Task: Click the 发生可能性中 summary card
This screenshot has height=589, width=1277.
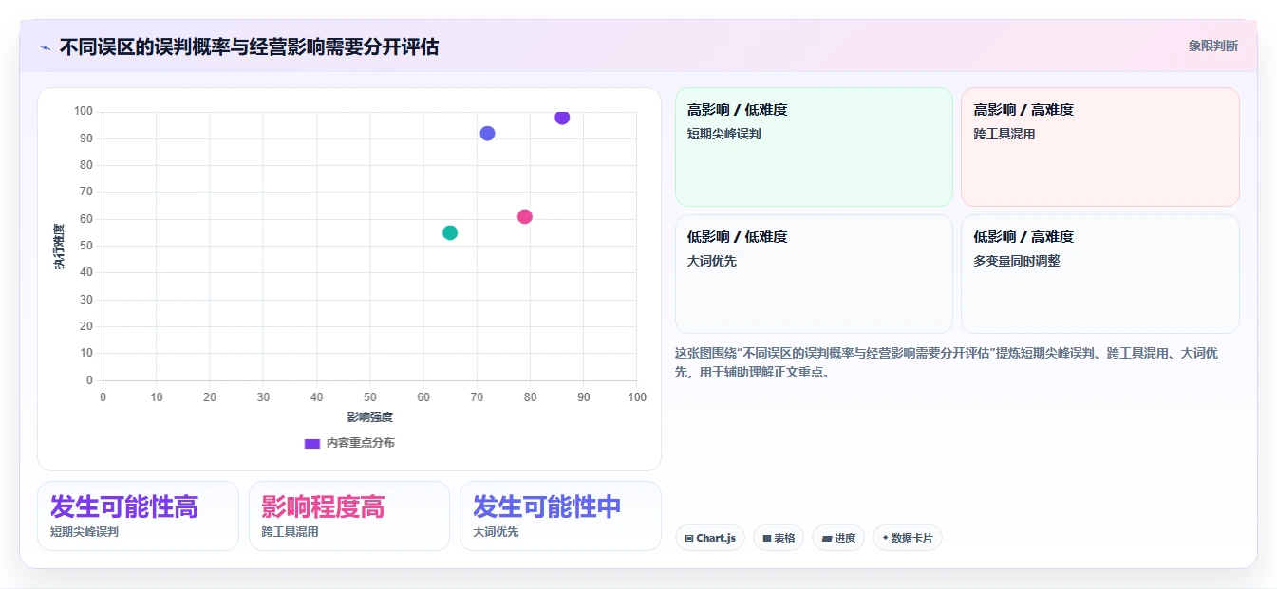Action: pyautogui.click(x=560, y=516)
